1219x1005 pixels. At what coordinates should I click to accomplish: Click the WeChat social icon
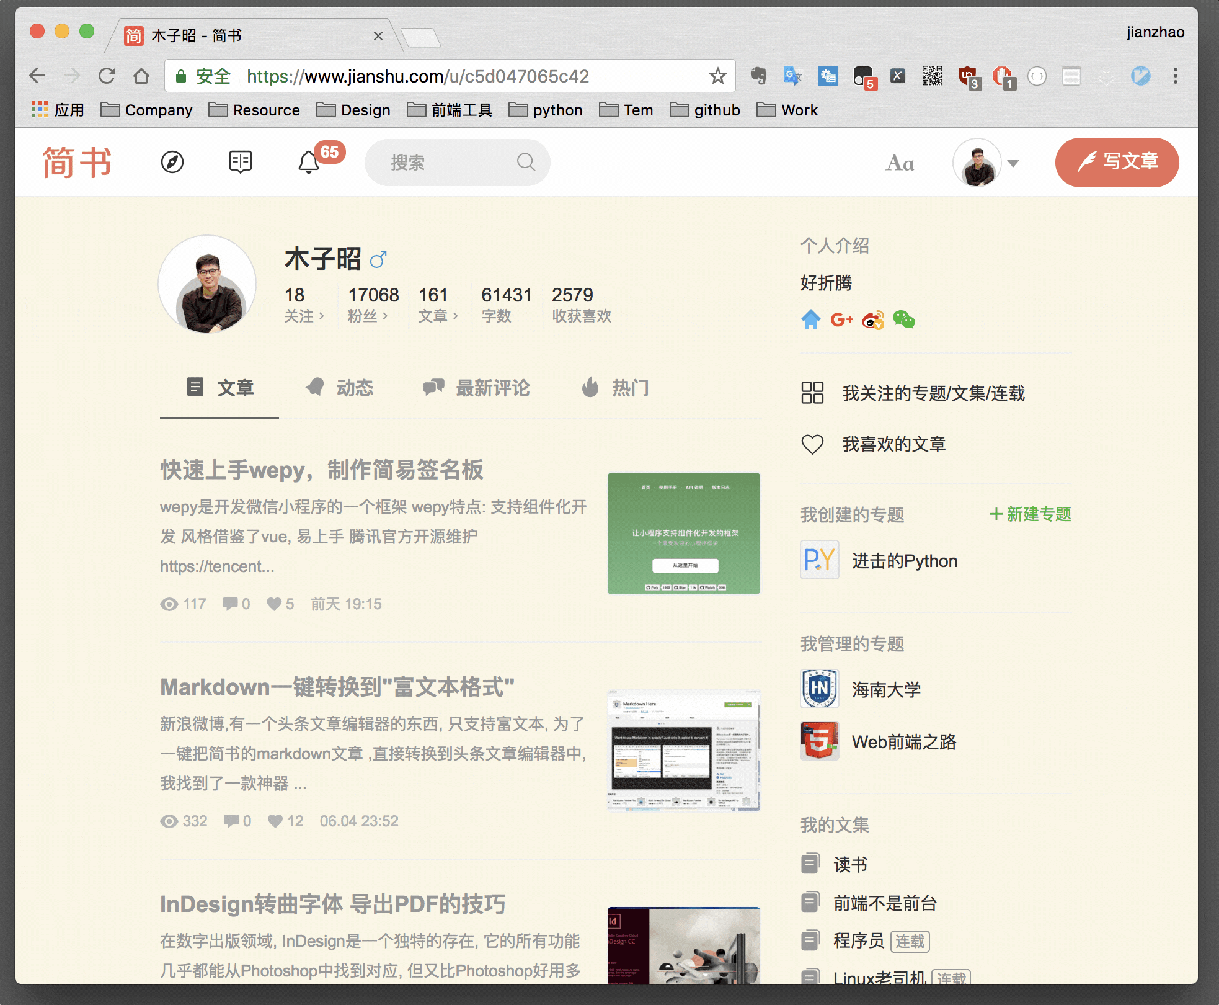[x=903, y=320]
